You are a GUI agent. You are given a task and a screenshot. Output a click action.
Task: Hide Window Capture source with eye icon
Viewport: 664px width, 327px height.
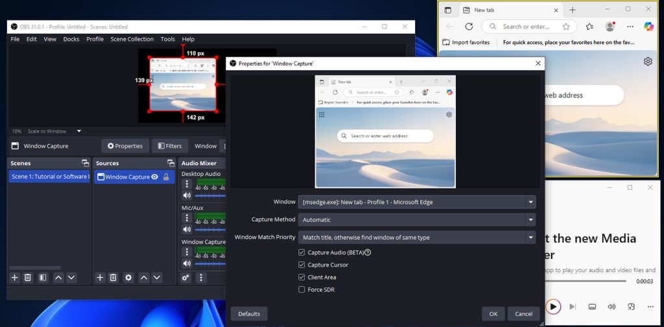pyautogui.click(x=154, y=177)
